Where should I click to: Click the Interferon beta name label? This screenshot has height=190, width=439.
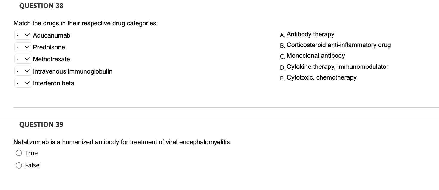pos(54,83)
